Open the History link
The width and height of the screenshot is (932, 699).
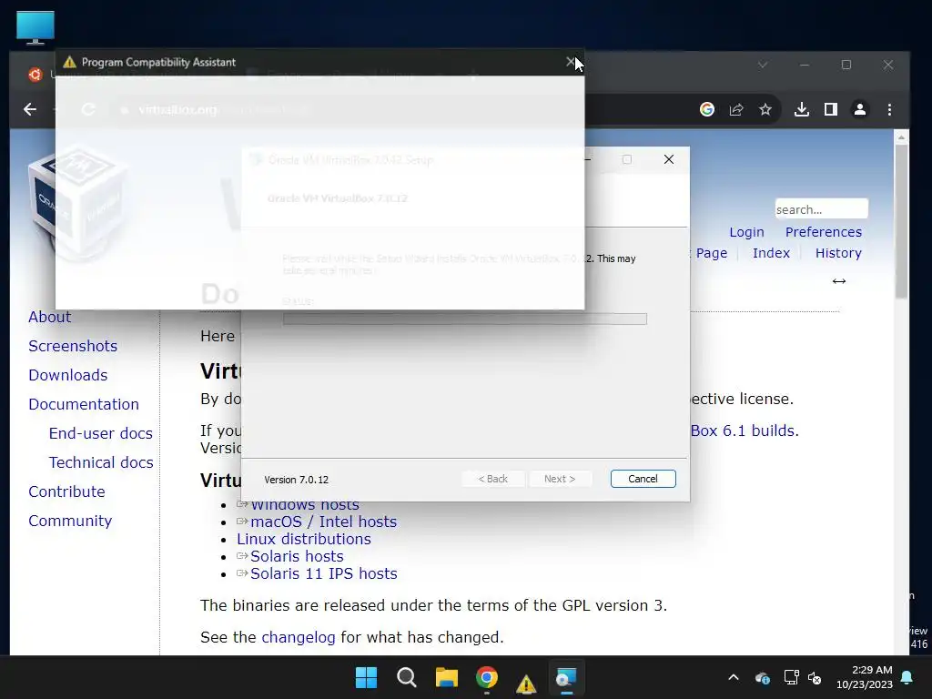(838, 253)
